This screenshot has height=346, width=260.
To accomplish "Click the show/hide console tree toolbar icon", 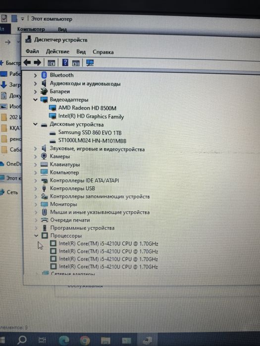I will pyautogui.click(x=52, y=63).
